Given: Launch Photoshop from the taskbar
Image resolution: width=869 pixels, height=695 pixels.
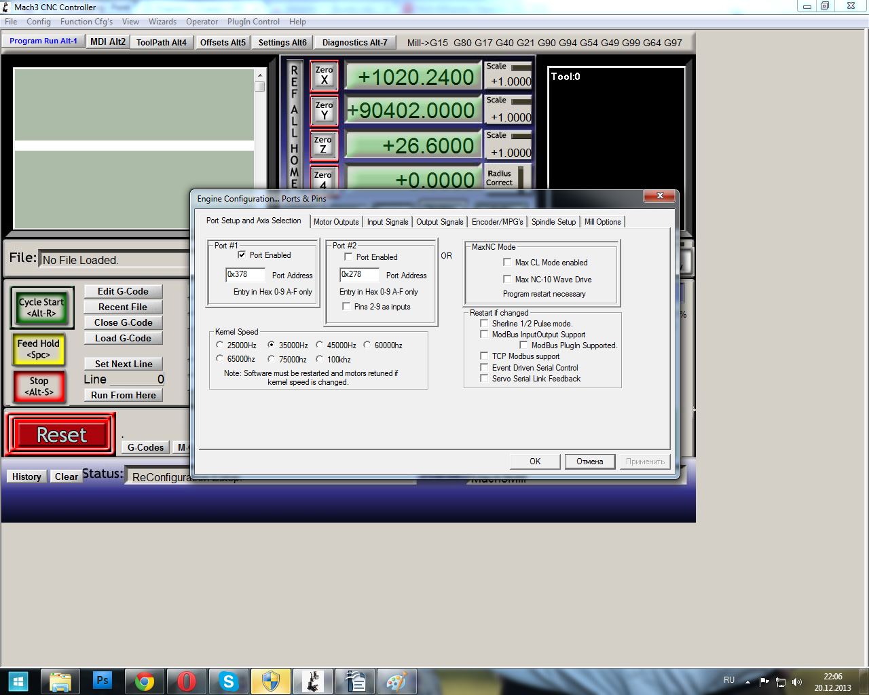Looking at the screenshot, I should click(103, 681).
